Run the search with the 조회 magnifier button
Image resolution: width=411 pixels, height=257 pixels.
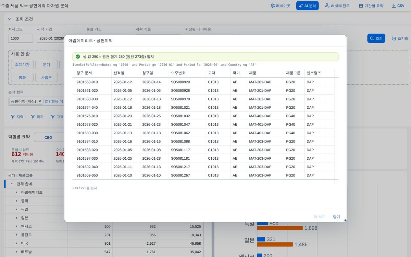[376, 38]
